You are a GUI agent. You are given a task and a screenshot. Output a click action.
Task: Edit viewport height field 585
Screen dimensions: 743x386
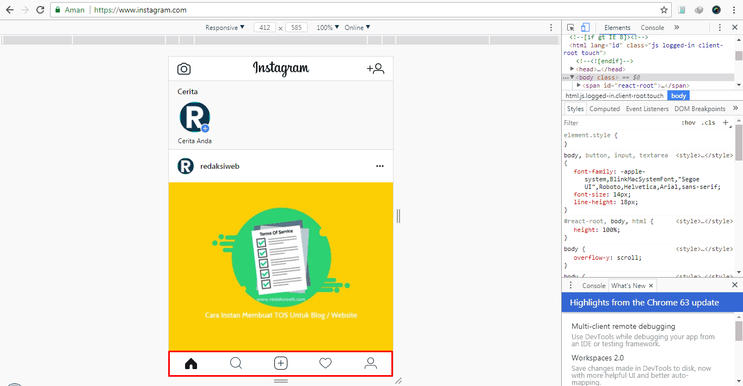coord(296,27)
